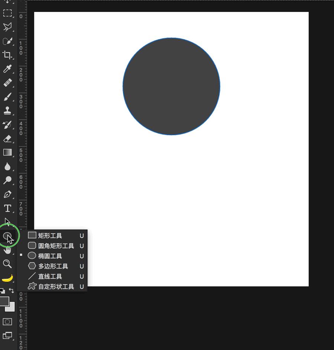Select the Polygonal Lasso tool
334x350 pixels.
tap(7, 27)
